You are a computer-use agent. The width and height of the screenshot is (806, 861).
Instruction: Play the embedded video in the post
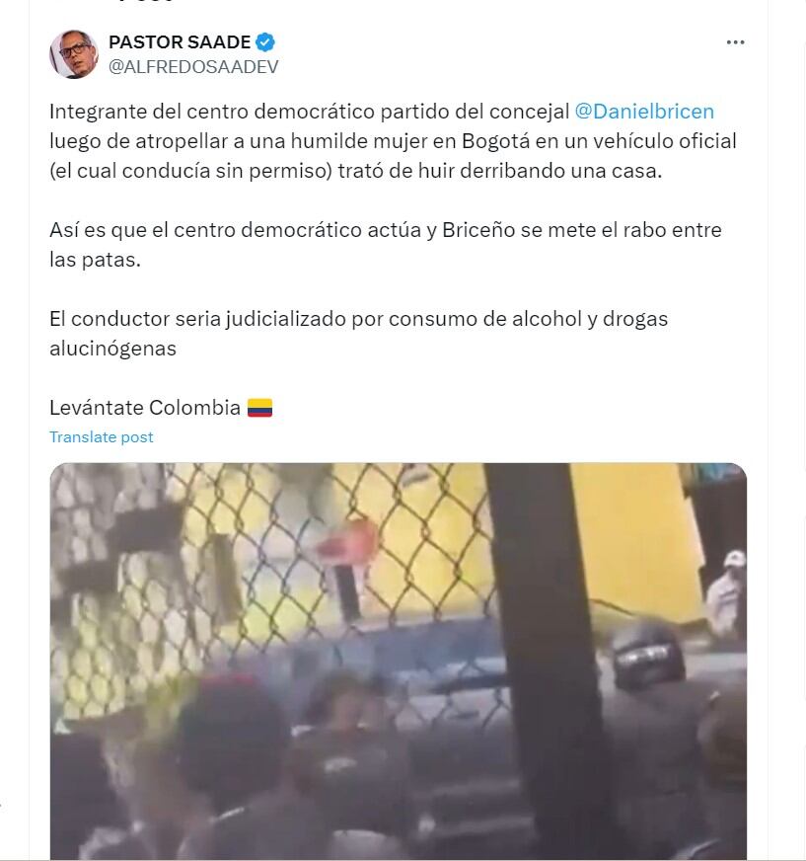click(399, 662)
